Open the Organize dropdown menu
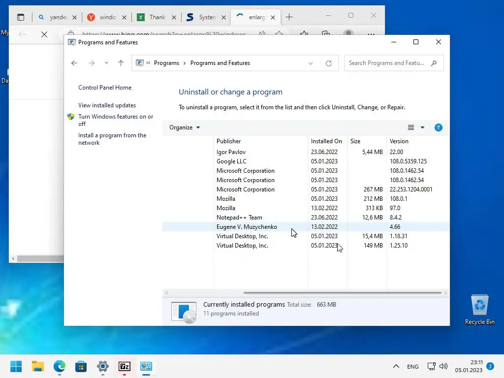Image resolution: width=504 pixels, height=378 pixels. [x=185, y=127]
